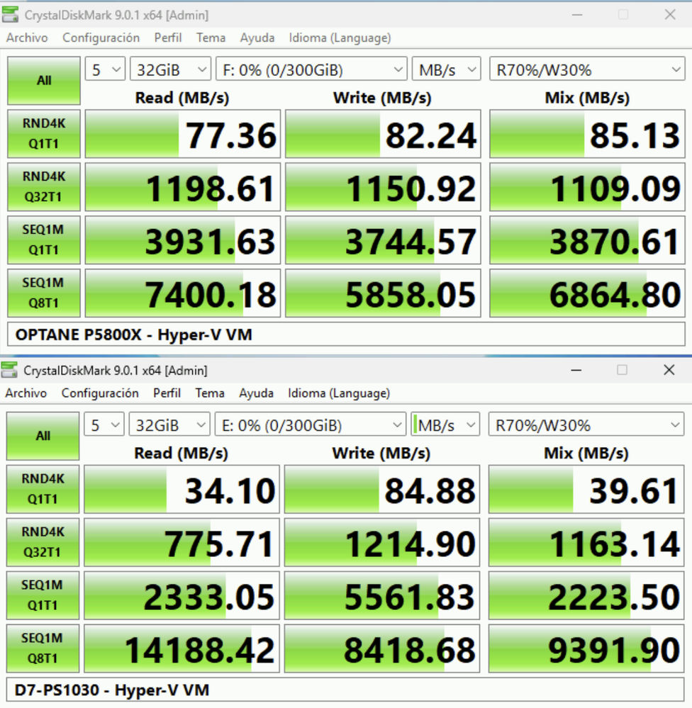The width and height of the screenshot is (692, 708).
Task: Select the 2333.05 read result
Action: point(182,595)
